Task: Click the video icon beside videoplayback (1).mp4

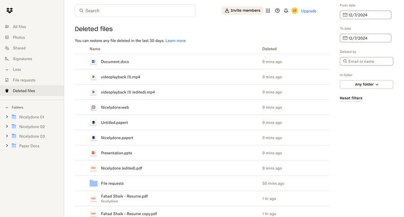Action: [93, 77]
